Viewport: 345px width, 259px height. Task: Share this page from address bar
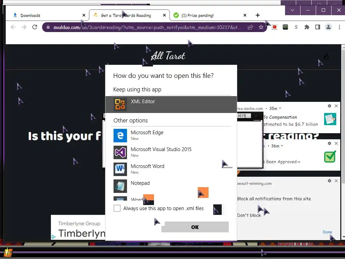tap(250, 27)
